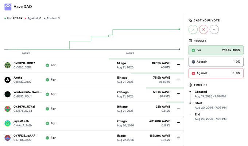Viewport: 248px width, 146px height.
Task: Open jaysal1.eth voter profile name
Action: click(x=21, y=121)
